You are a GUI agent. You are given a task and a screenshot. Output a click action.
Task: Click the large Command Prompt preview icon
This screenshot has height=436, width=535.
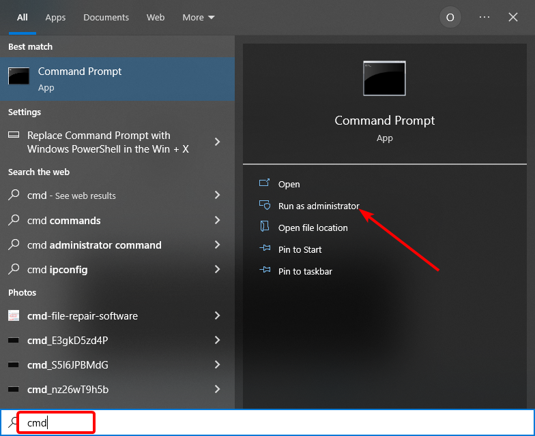click(385, 78)
